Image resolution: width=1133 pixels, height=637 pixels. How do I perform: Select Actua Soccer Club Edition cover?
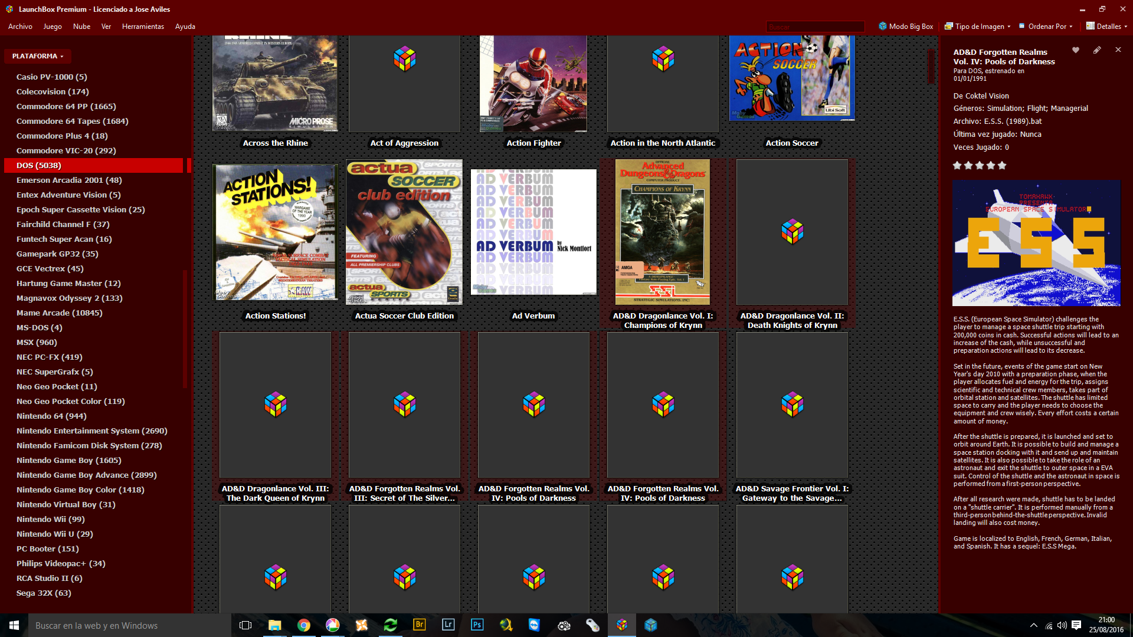(x=404, y=232)
